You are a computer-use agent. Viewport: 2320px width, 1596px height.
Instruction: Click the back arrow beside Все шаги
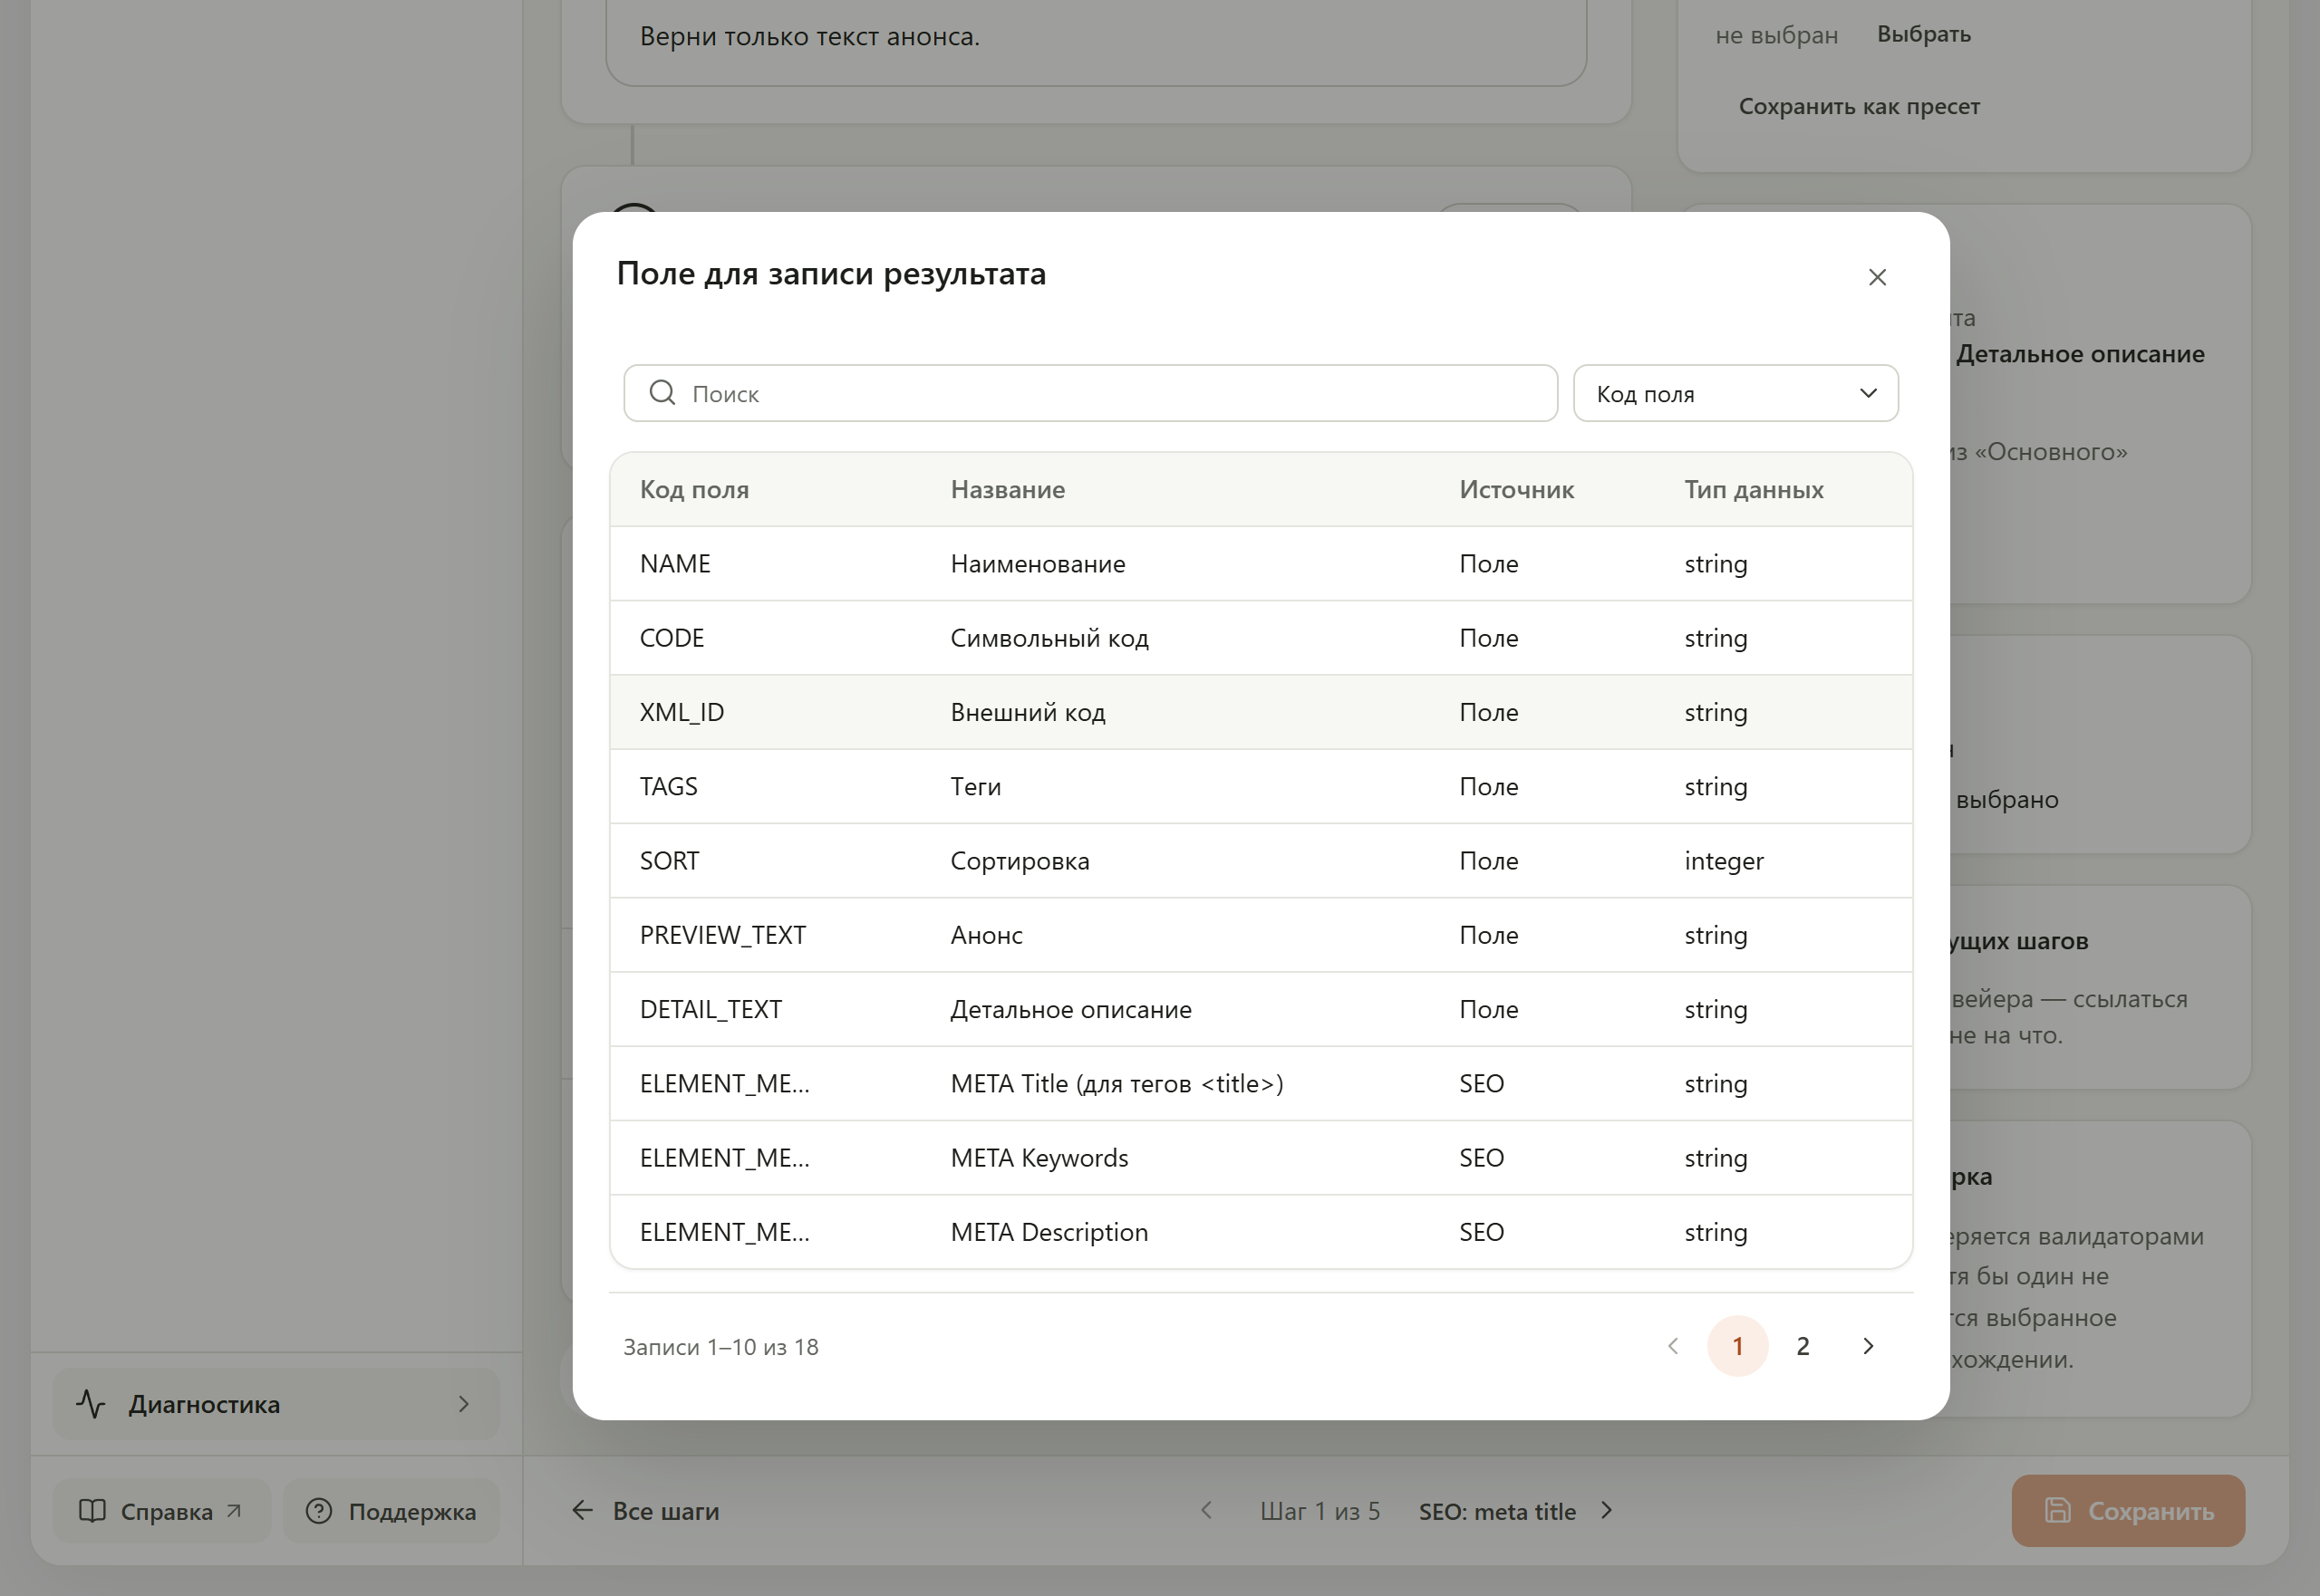582,1510
